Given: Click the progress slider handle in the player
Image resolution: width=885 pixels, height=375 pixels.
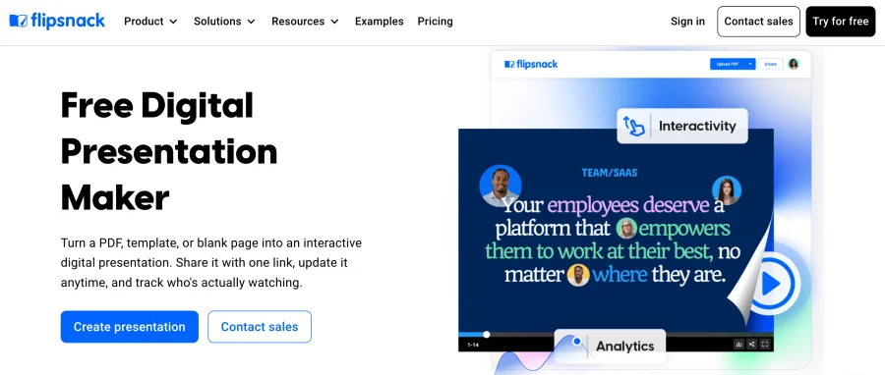Looking at the screenshot, I should (x=487, y=335).
